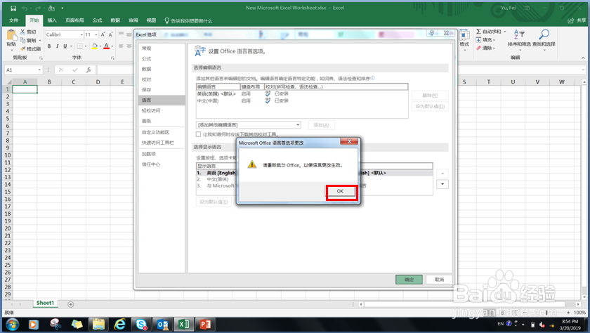This screenshot has width=590, height=333.
Task: Open the font size 11 dropdown
Action: click(x=96, y=34)
